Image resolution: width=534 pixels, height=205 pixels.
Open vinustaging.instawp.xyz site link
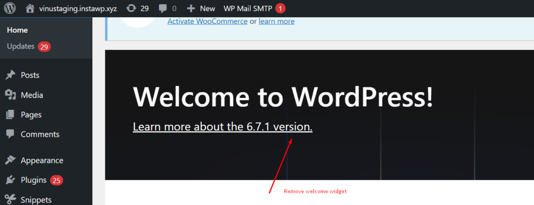pos(78,8)
